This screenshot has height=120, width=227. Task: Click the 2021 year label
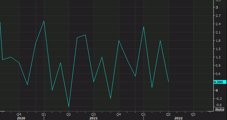point(93,118)
